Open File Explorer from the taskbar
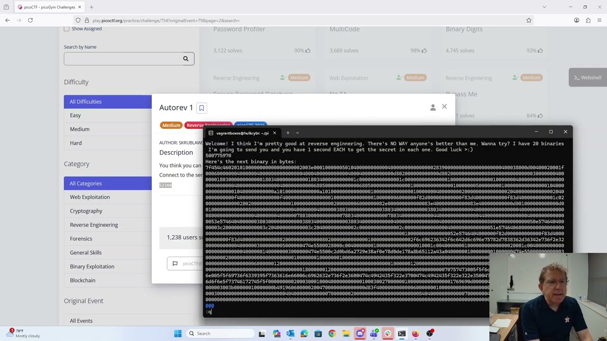Screen dimensions: 607x341 tap(346, 333)
